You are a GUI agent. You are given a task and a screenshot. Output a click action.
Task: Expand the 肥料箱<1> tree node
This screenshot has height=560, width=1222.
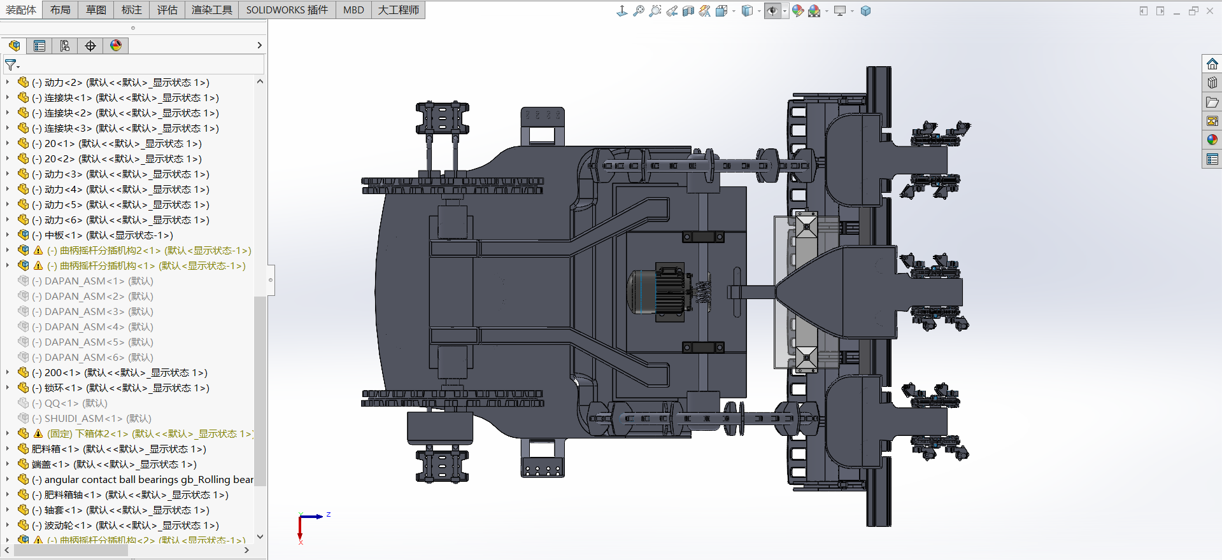click(x=7, y=449)
